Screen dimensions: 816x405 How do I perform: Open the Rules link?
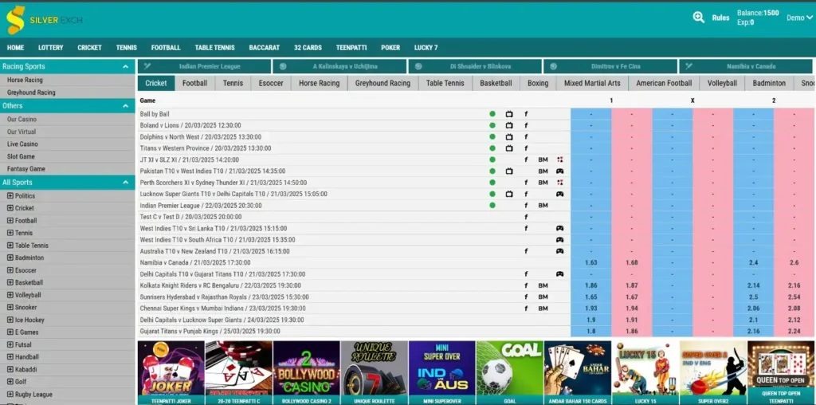[720, 18]
